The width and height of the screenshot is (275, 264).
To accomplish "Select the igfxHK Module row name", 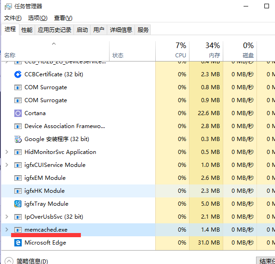I will coord(44,191).
